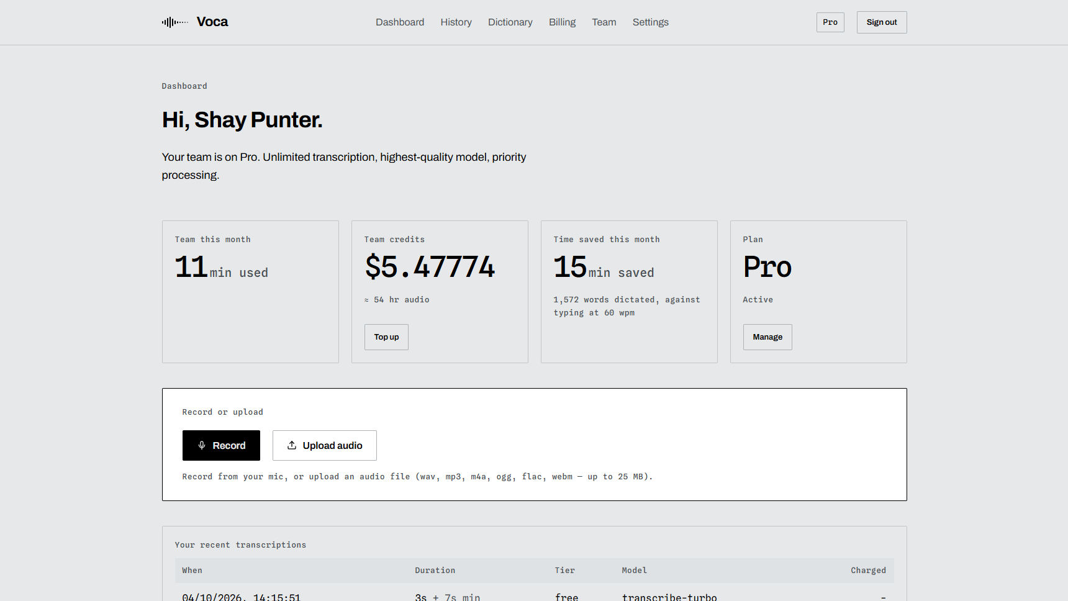Click the supported audio formats hint text

[417, 477]
